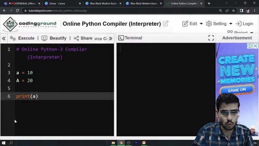Screen dimensions: 259x146
Task: Click the comment on line 1
Action: pyautogui.click(x=51, y=53)
